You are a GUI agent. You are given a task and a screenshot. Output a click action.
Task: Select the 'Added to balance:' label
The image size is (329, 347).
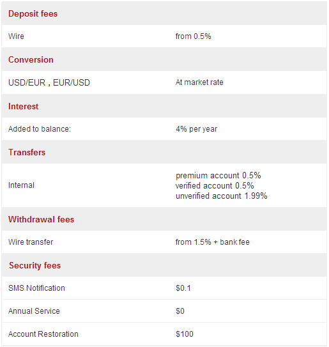[x=40, y=129]
